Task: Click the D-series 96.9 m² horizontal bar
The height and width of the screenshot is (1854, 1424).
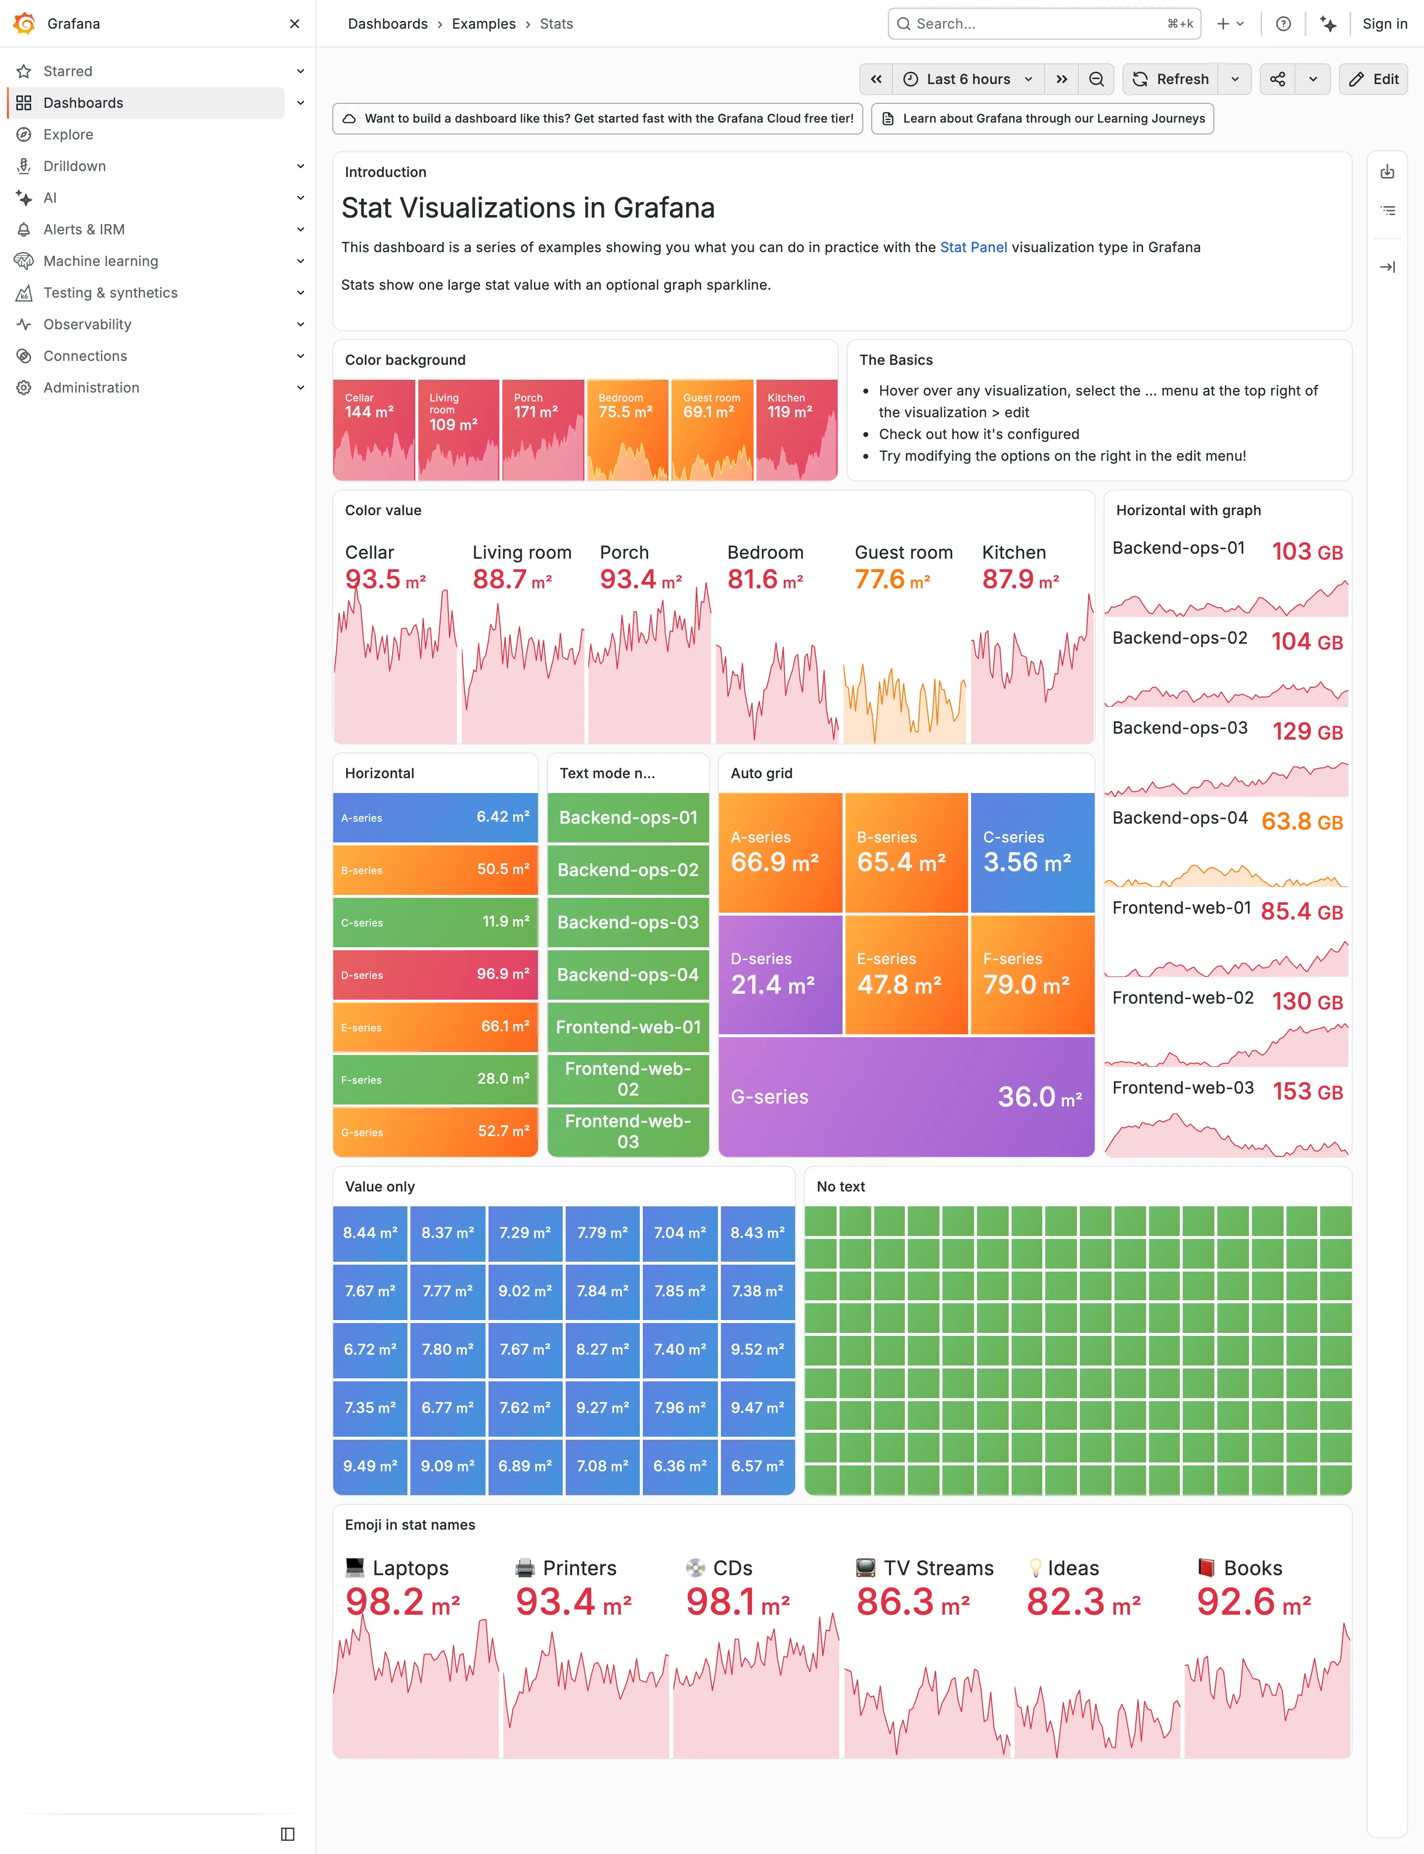Action: 436,974
